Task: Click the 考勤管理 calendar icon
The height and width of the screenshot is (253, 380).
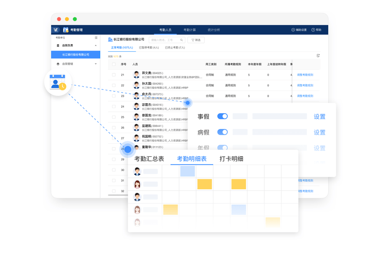Action: click(x=66, y=30)
